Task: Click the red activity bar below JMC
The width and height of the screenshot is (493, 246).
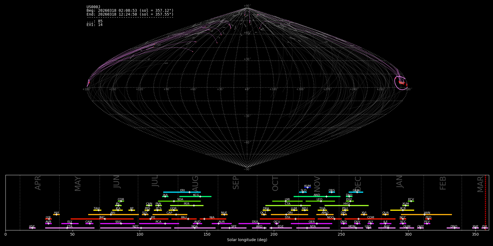Action: click(x=102, y=219)
